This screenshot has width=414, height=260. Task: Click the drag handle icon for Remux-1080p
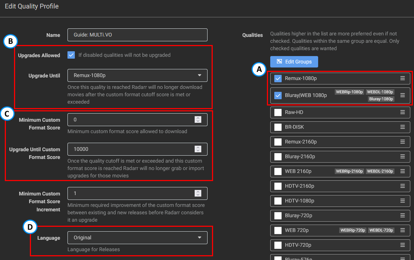[403, 78]
